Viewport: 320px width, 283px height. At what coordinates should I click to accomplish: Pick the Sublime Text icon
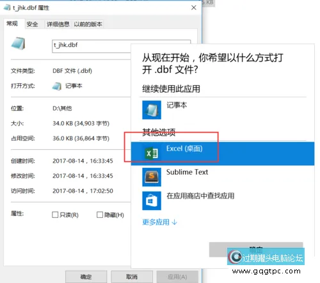(x=152, y=177)
